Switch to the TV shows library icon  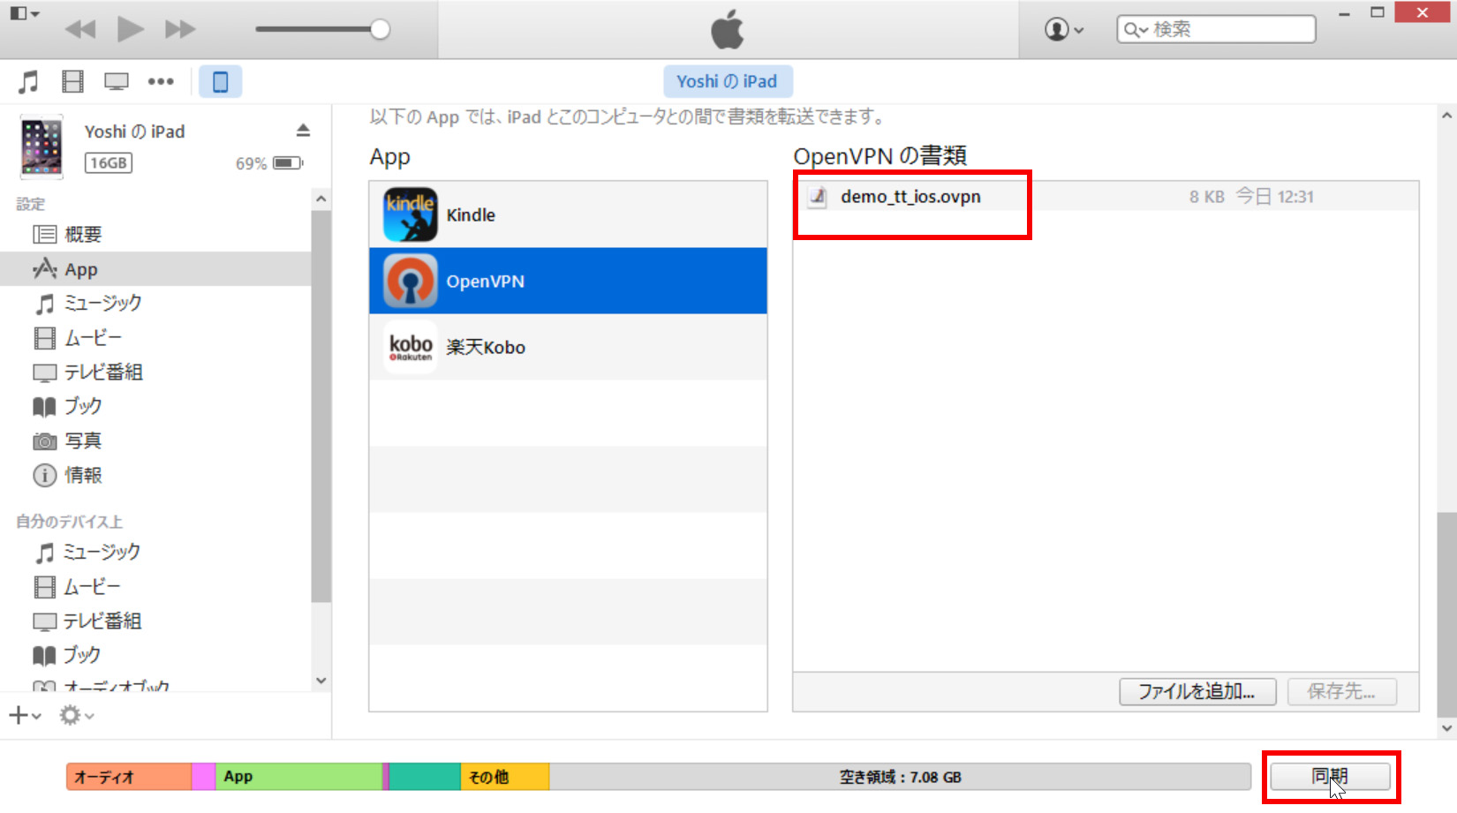(117, 82)
